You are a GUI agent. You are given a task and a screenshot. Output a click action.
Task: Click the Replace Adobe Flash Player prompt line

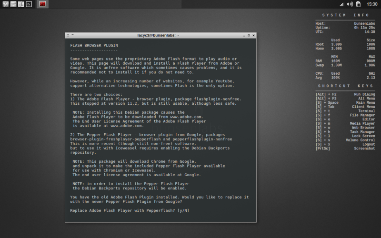(130, 210)
